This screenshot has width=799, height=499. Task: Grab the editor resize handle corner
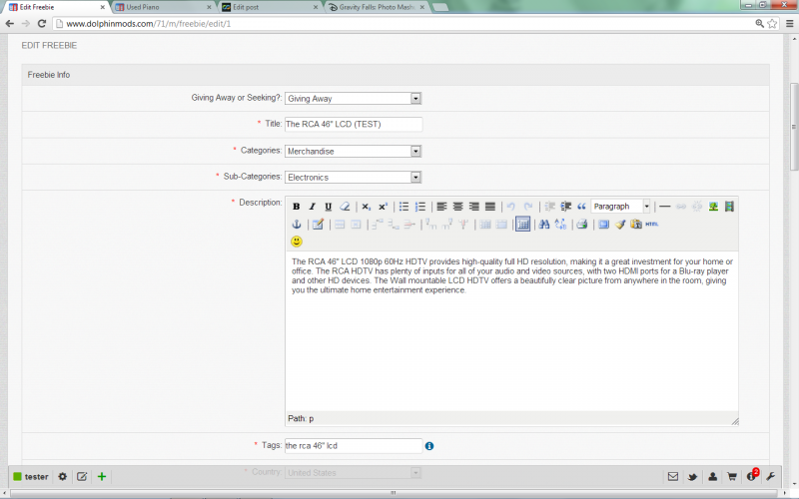tap(735, 420)
